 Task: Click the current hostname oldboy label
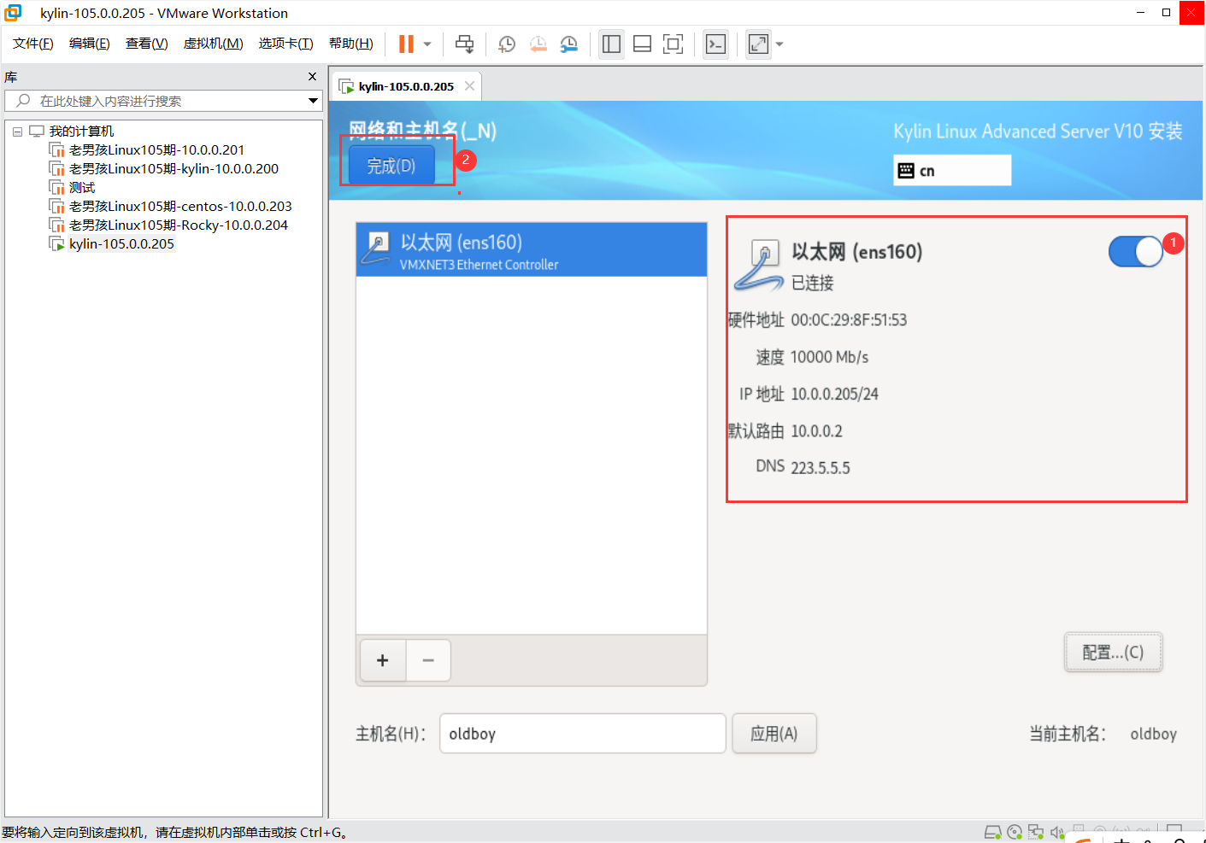click(1153, 734)
